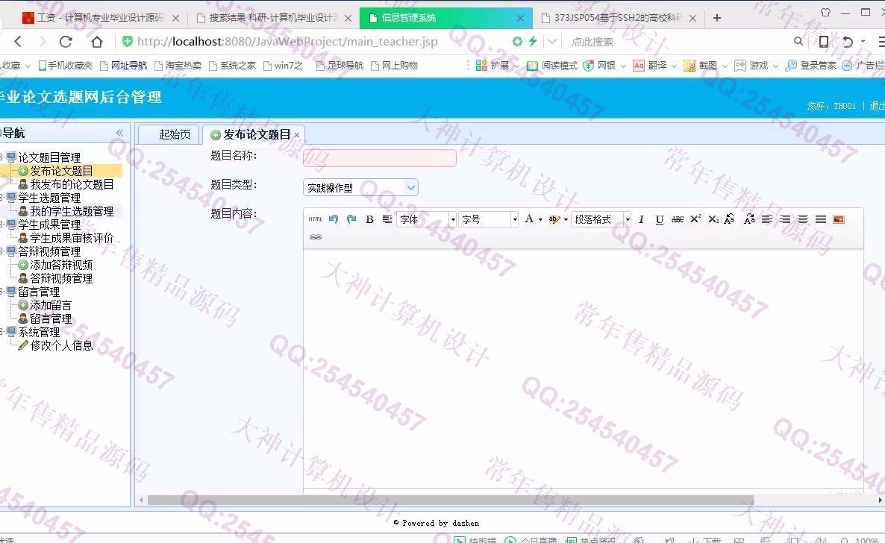Click the 截图 screenshot button
This screenshot has height=543, width=885.
[x=701, y=66]
